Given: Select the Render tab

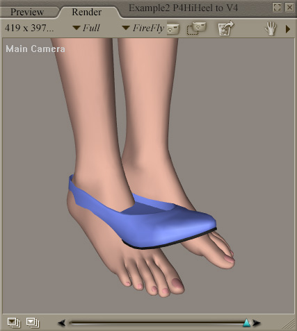Looking at the screenshot, I should pyautogui.click(x=87, y=12).
